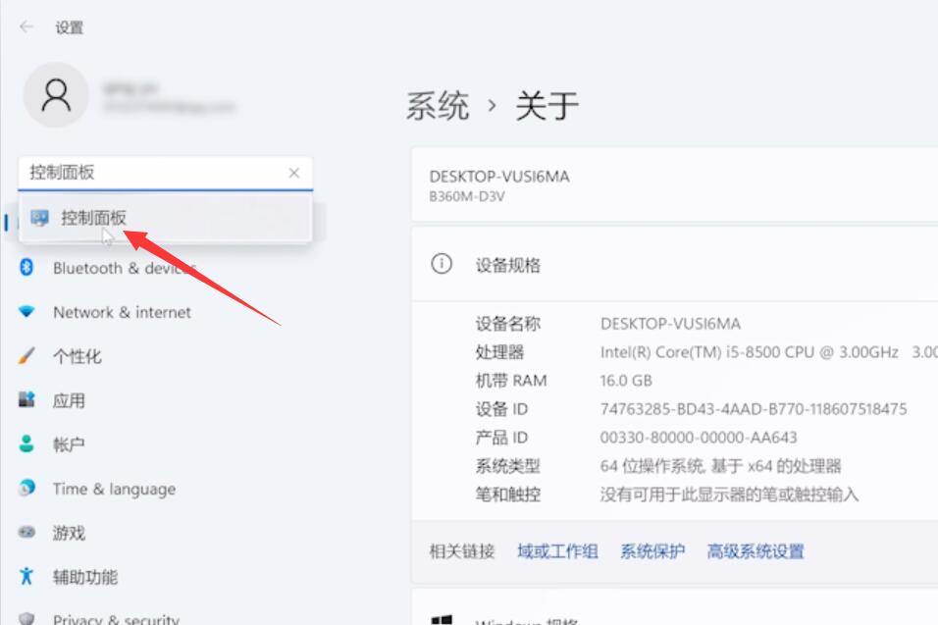This screenshot has height=625, width=938.
Task: Click the 产品 ID label
Action: (501, 438)
